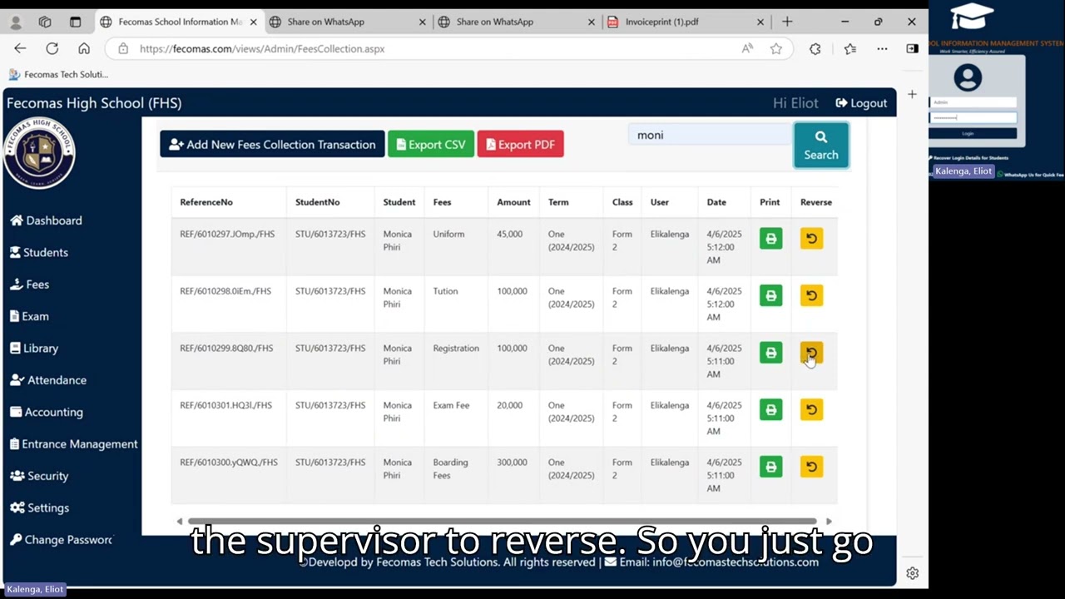Export table with Export CSV
1065x599 pixels.
(x=431, y=145)
